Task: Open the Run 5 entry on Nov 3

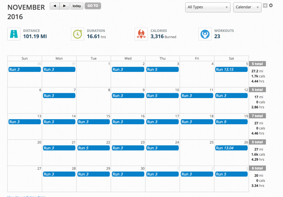Action: 163,69
